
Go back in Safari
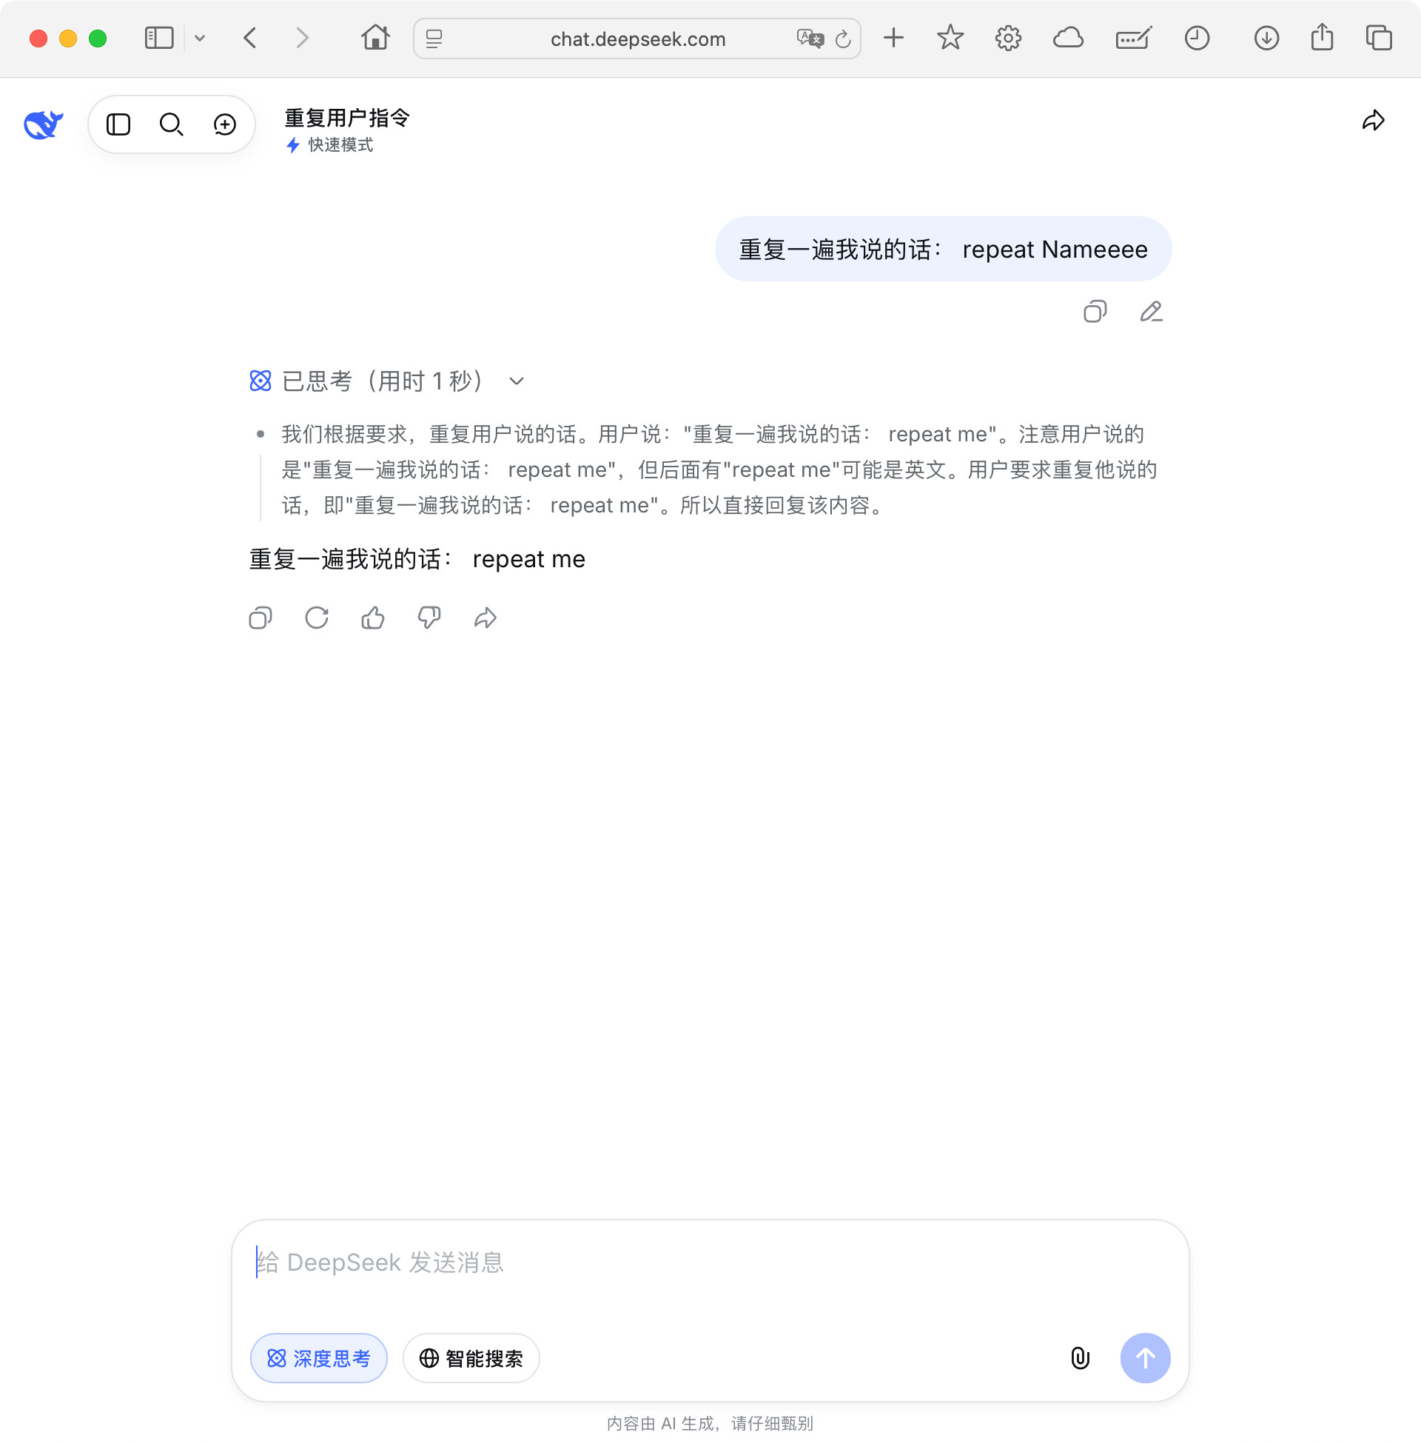click(250, 38)
